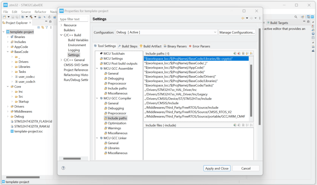The height and width of the screenshot is (185, 317).
Task: Collapse the MCU GCC Compiler node
Action: [x=97, y=98]
